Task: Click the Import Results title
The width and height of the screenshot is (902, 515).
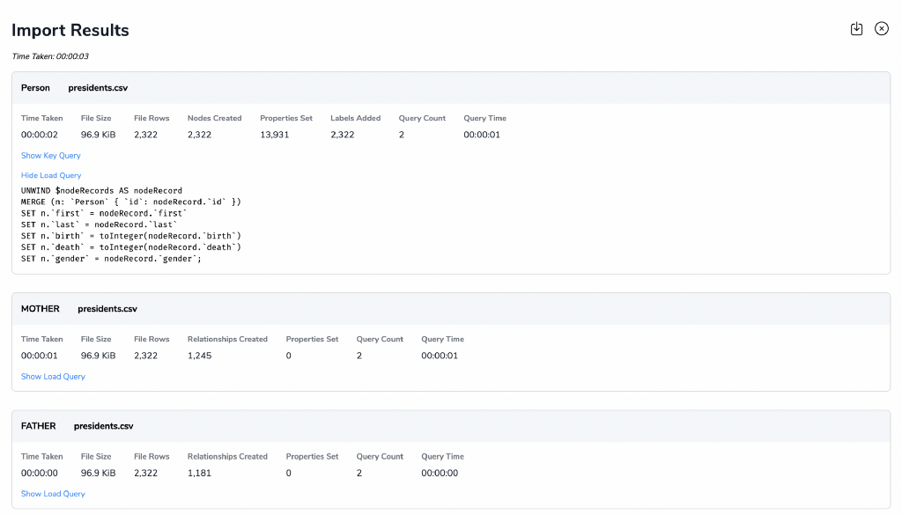Action: point(70,31)
